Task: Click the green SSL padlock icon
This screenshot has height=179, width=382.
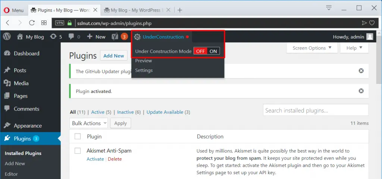Action: point(70,23)
